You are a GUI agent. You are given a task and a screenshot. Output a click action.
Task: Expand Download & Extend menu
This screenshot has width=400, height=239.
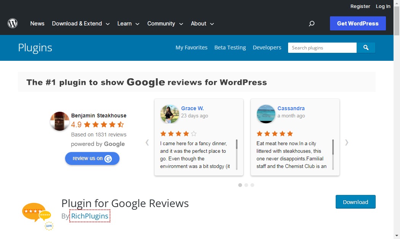(x=81, y=24)
